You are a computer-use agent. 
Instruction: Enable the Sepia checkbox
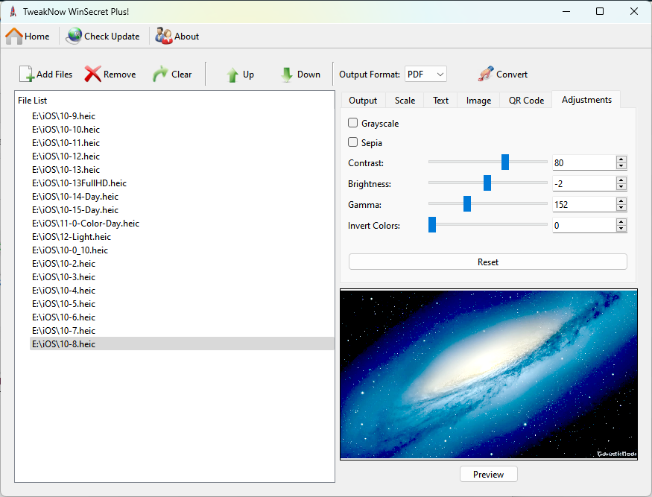(x=352, y=142)
